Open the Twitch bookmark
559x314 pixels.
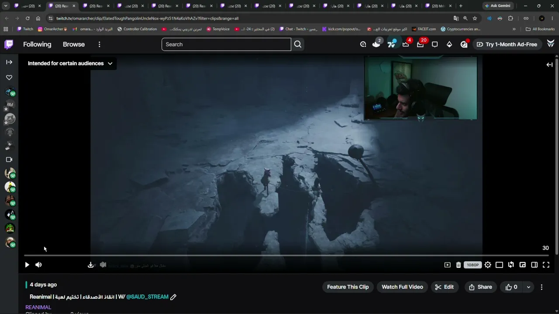tap(25, 29)
